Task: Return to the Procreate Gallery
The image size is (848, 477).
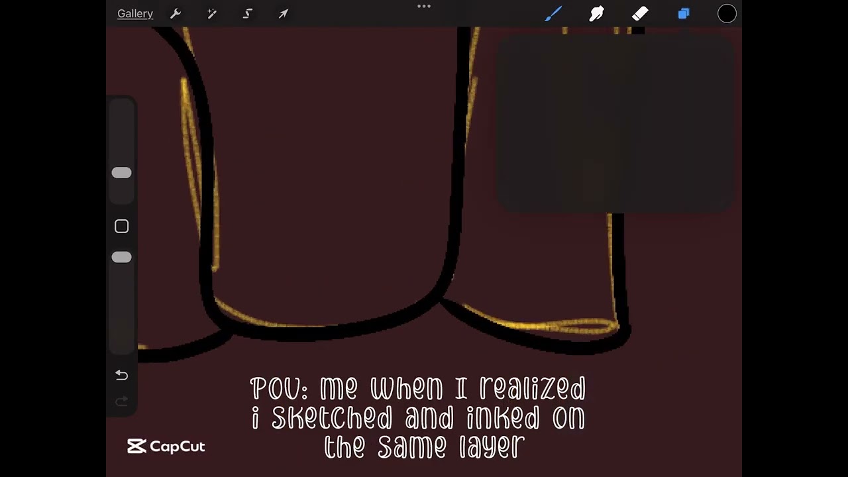Action: click(135, 14)
